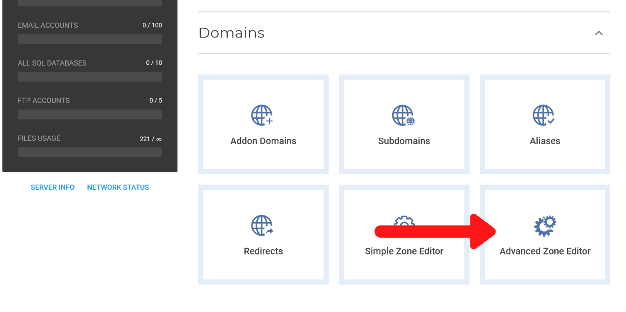The image size is (626, 312).
Task: Open Server Info
Action: pos(52,187)
